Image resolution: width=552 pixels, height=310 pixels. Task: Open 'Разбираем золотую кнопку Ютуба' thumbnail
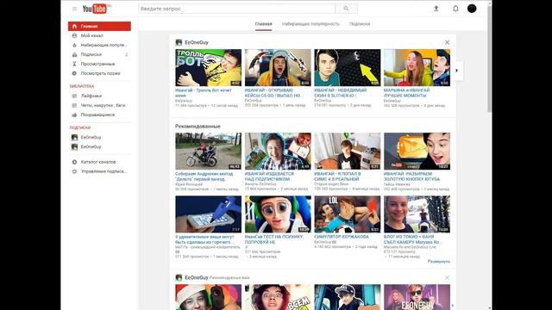click(x=417, y=152)
